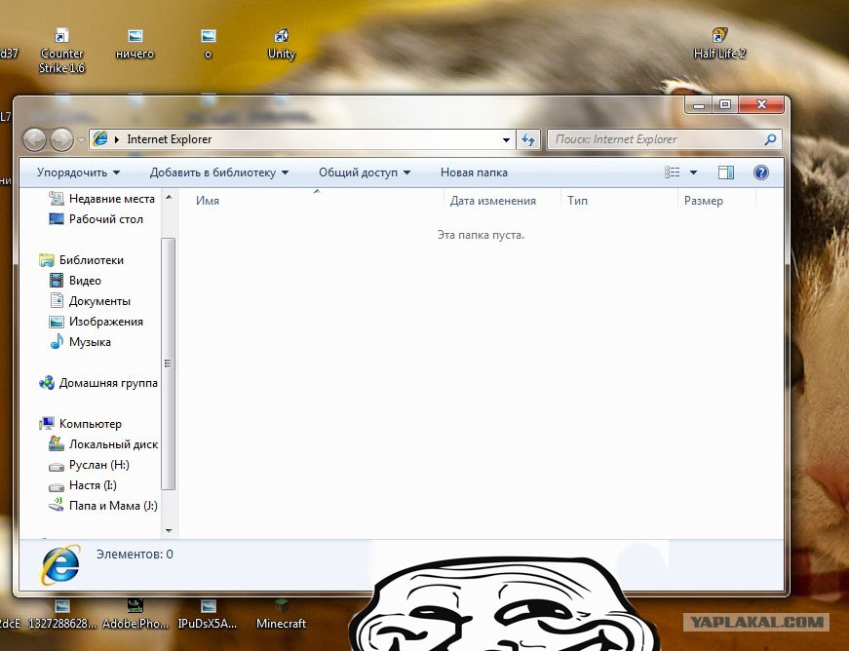
Task: Click the blue help question mark icon
Action: 760,172
